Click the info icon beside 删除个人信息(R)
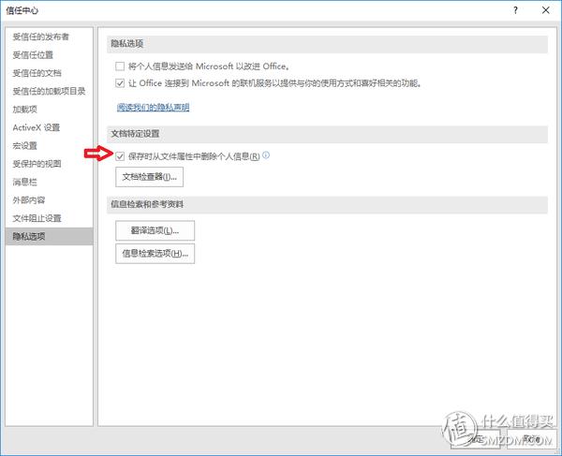Image resolution: width=562 pixels, height=456 pixels. pyautogui.click(x=266, y=155)
